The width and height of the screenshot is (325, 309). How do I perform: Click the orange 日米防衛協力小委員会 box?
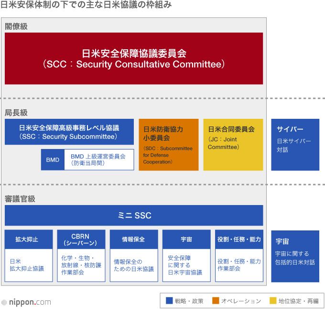(168, 145)
